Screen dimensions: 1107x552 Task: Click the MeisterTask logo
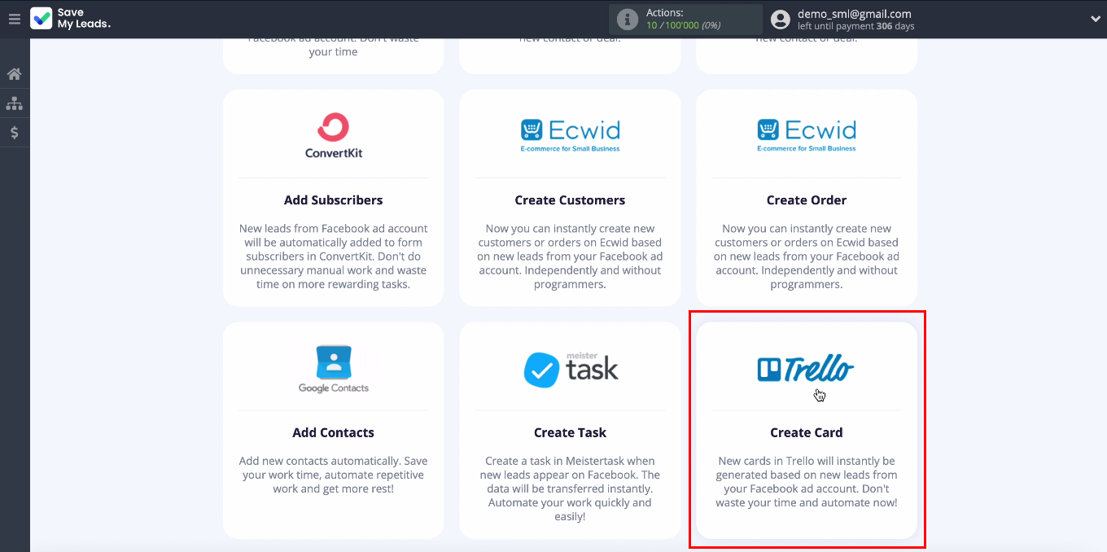[571, 369]
